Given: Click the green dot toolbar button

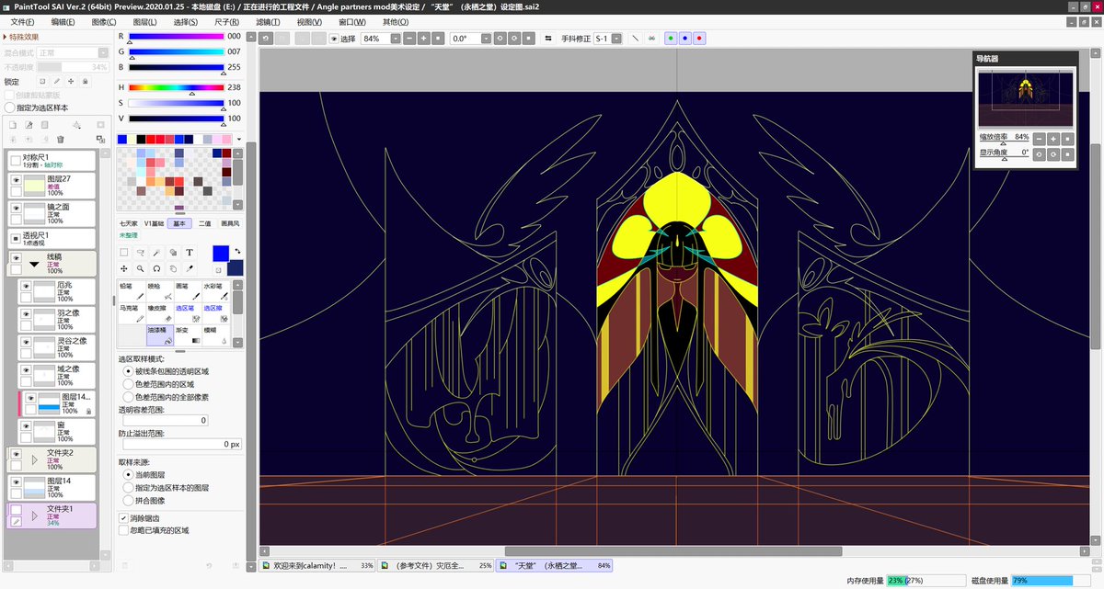Looking at the screenshot, I should [x=670, y=39].
